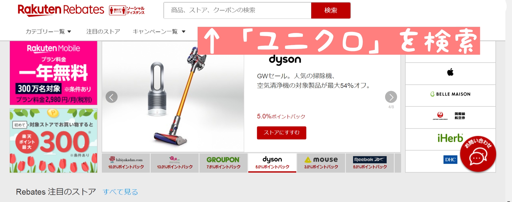The image size is (512, 202).
Task: Select the dyson carousel tab
Action: click(272, 163)
